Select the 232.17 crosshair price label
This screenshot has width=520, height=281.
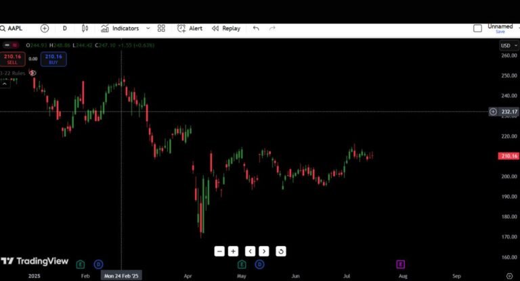coord(509,112)
